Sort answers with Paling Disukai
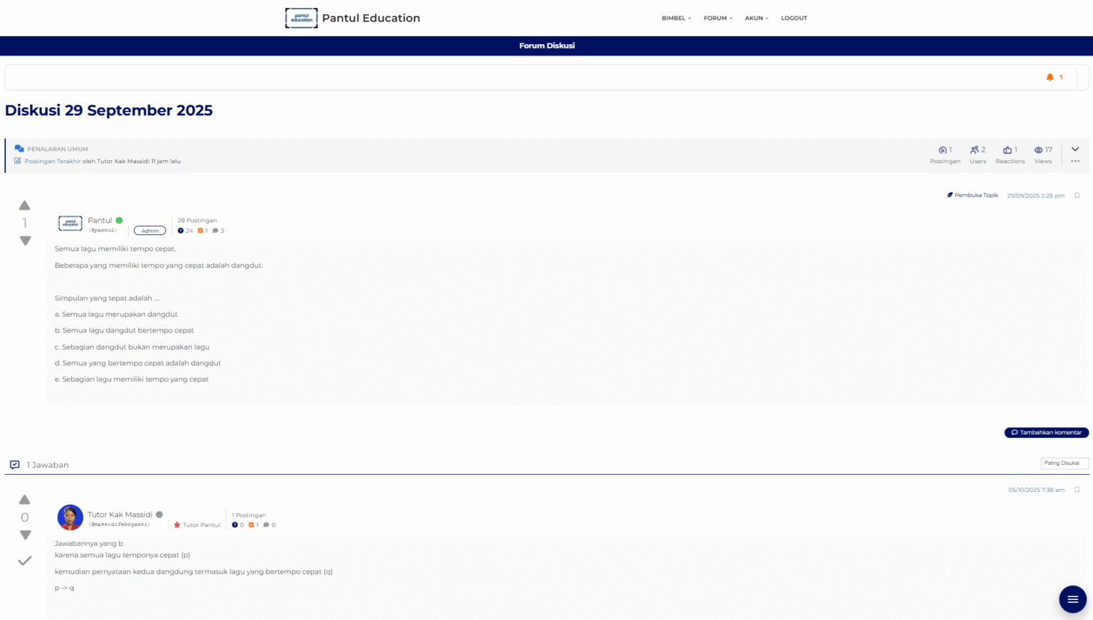Viewport: 1093px width, 620px height. [x=1064, y=463]
